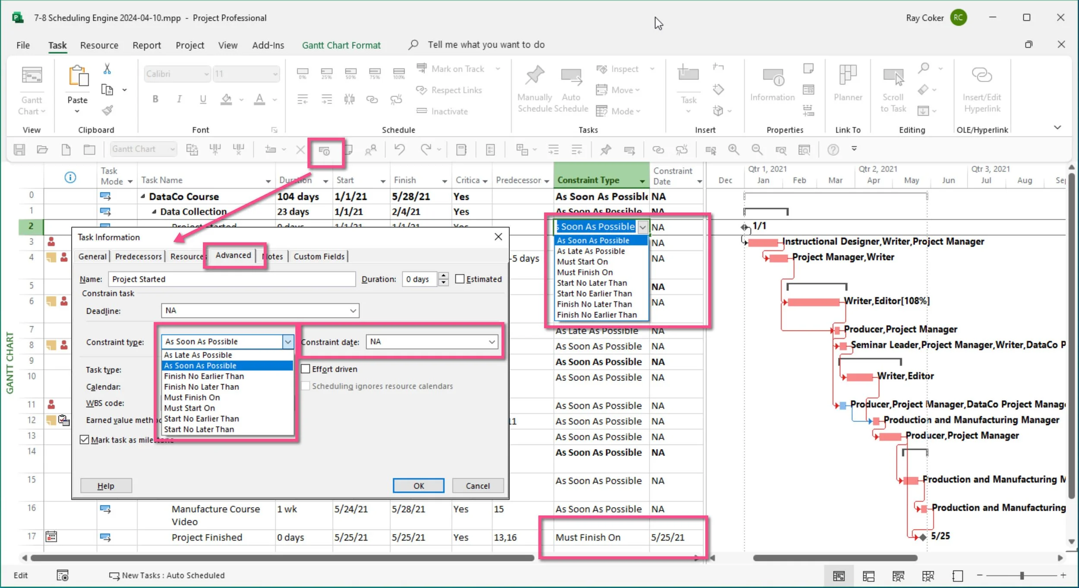Click the Assign Resources people icon
This screenshot has width=1079, height=588.
pyautogui.click(x=370, y=150)
